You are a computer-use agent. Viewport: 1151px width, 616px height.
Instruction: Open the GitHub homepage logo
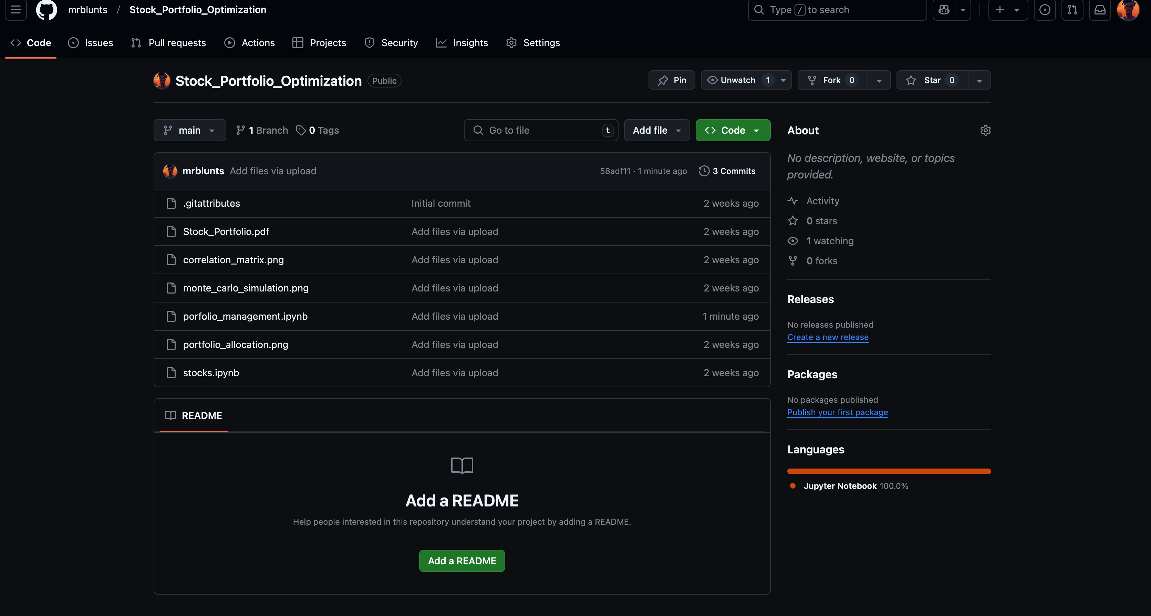pos(46,10)
